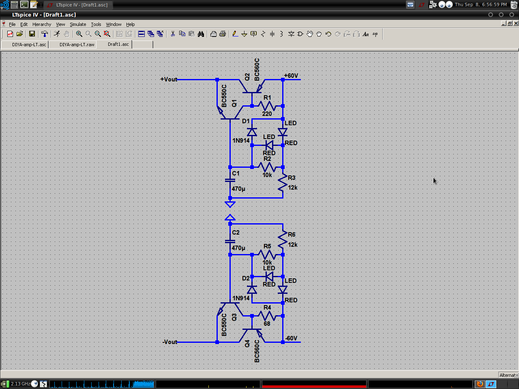Add text with the Aa tool
The width and height of the screenshot is (519, 389).
click(x=366, y=34)
